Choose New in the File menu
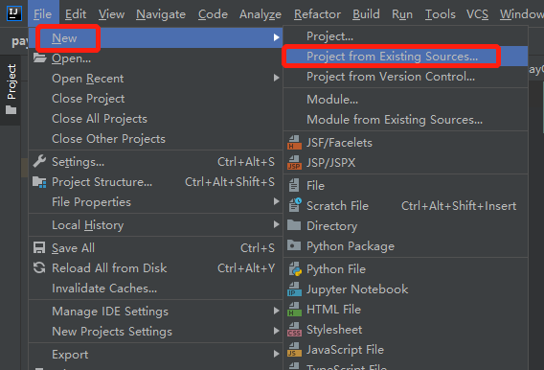 (x=155, y=37)
